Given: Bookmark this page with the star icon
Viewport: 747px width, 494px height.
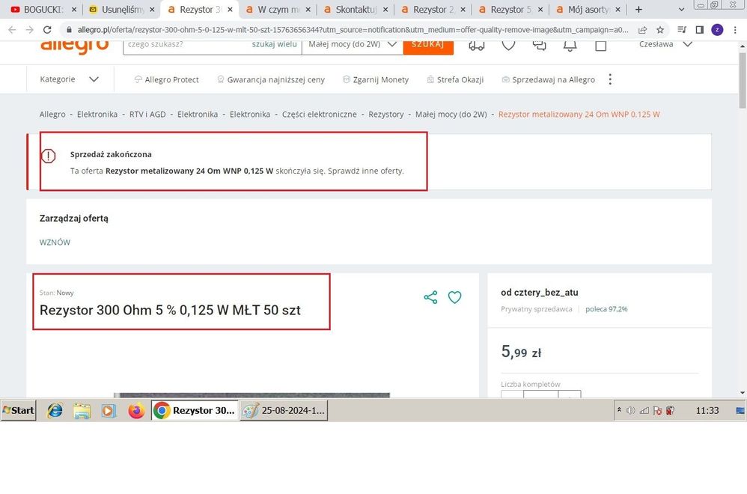Looking at the screenshot, I should coord(660,29).
